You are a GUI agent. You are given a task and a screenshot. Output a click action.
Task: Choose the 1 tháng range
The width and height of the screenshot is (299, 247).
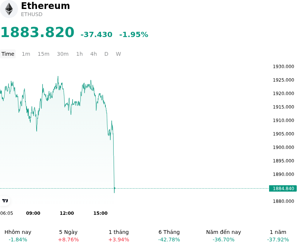pyautogui.click(x=118, y=235)
